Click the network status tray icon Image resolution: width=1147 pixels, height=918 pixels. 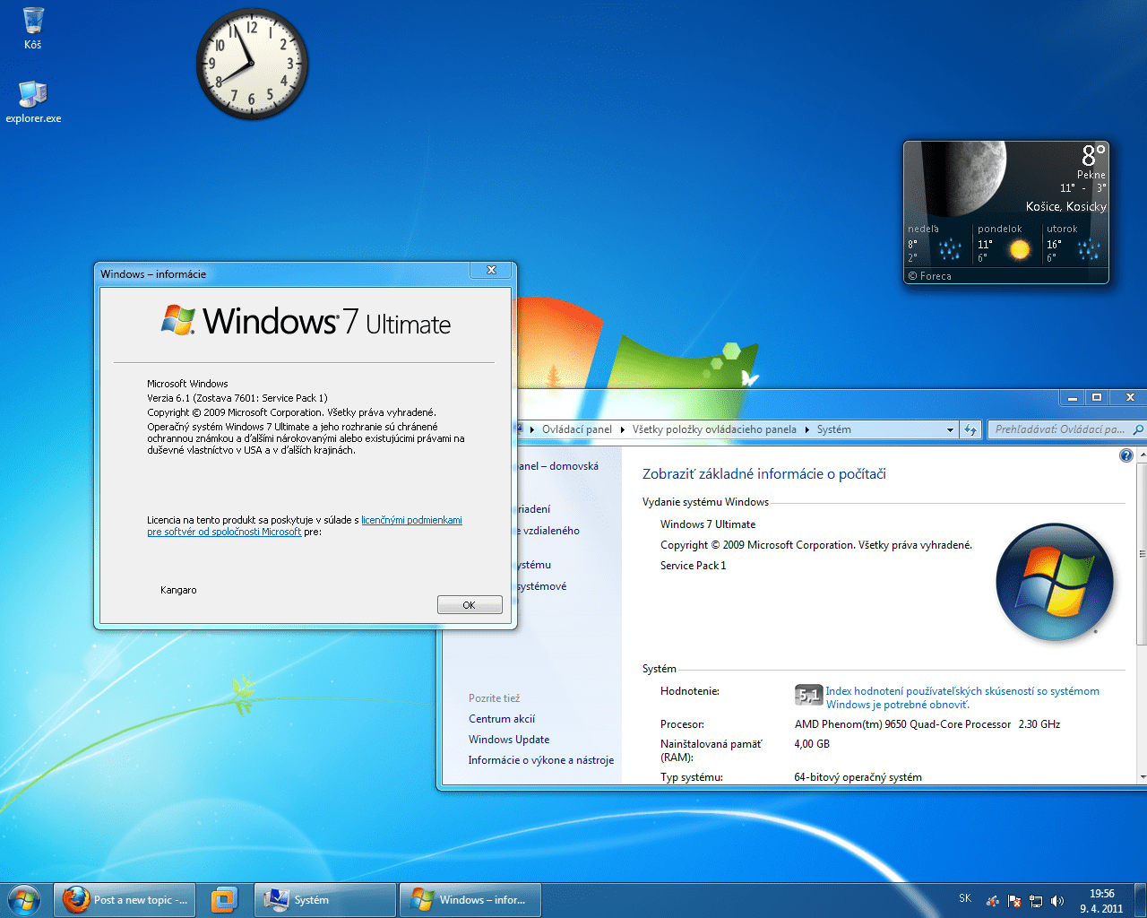coord(1036,899)
